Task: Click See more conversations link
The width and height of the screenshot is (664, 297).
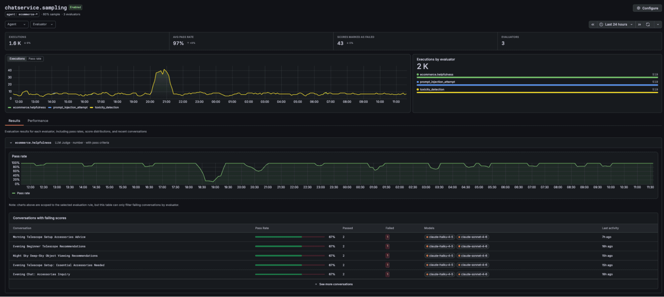Action: [334, 284]
